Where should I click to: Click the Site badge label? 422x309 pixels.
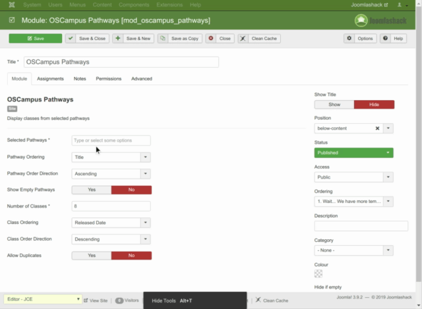tap(12, 109)
